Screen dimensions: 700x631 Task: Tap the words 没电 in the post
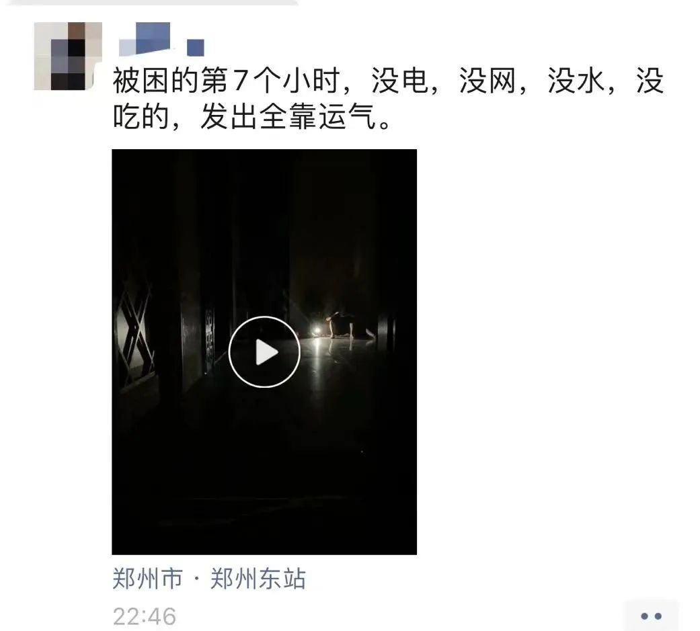399,81
